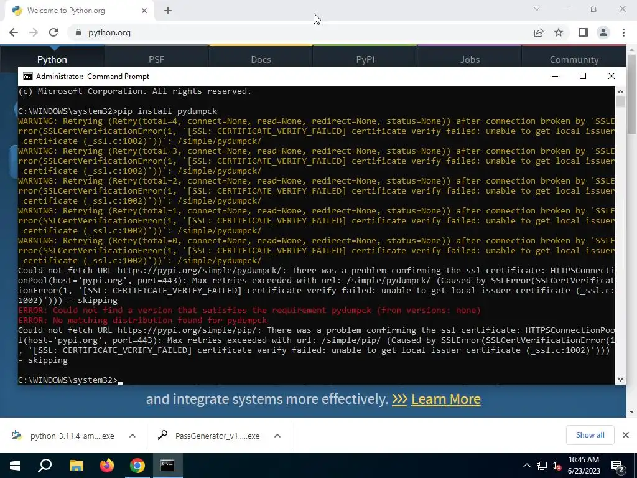Expand python-3.11.4 download options chevron
637x478 pixels.
[x=133, y=436]
